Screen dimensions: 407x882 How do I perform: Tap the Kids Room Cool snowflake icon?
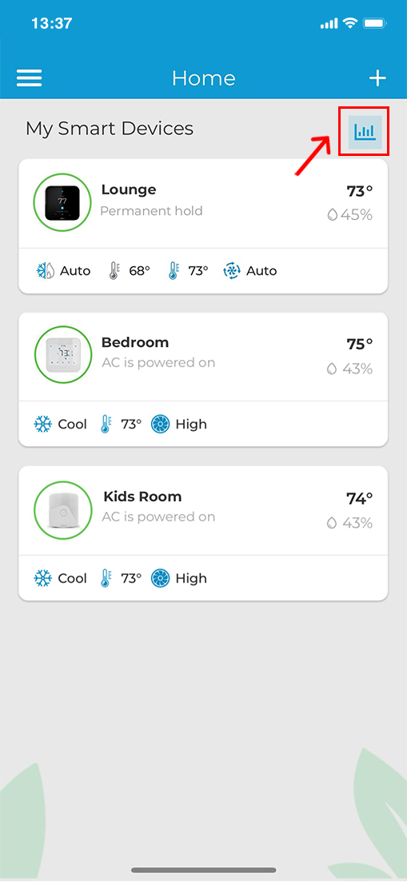click(x=42, y=578)
